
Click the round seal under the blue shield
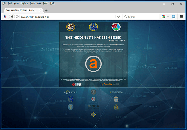click(x=71, y=107)
